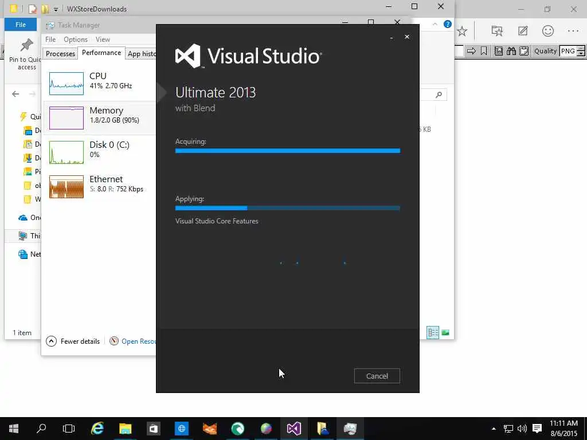
Task: Cancel the Visual Studio installation
Action: 377,376
